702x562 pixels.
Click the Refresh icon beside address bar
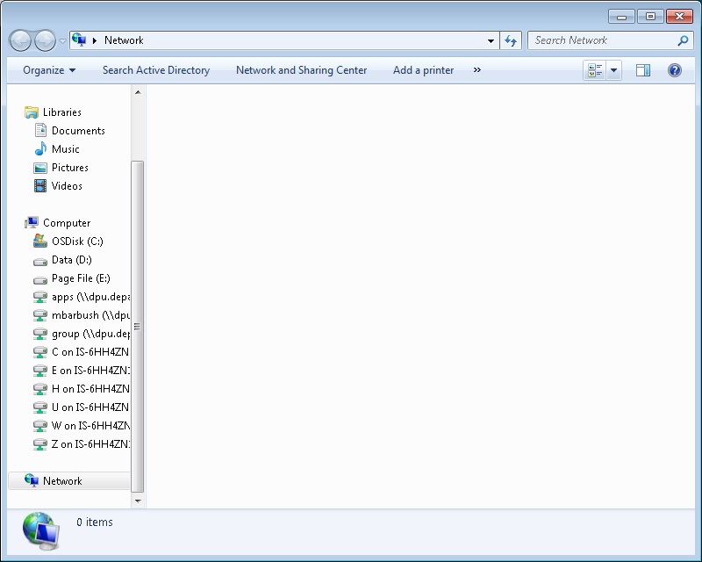point(512,40)
